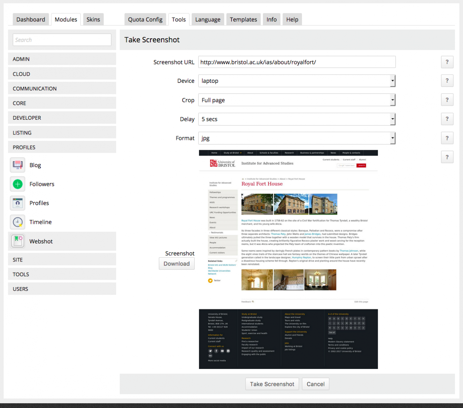Expand the DEVELOPER category in sidebar
This screenshot has width=463, height=408.
tap(62, 118)
